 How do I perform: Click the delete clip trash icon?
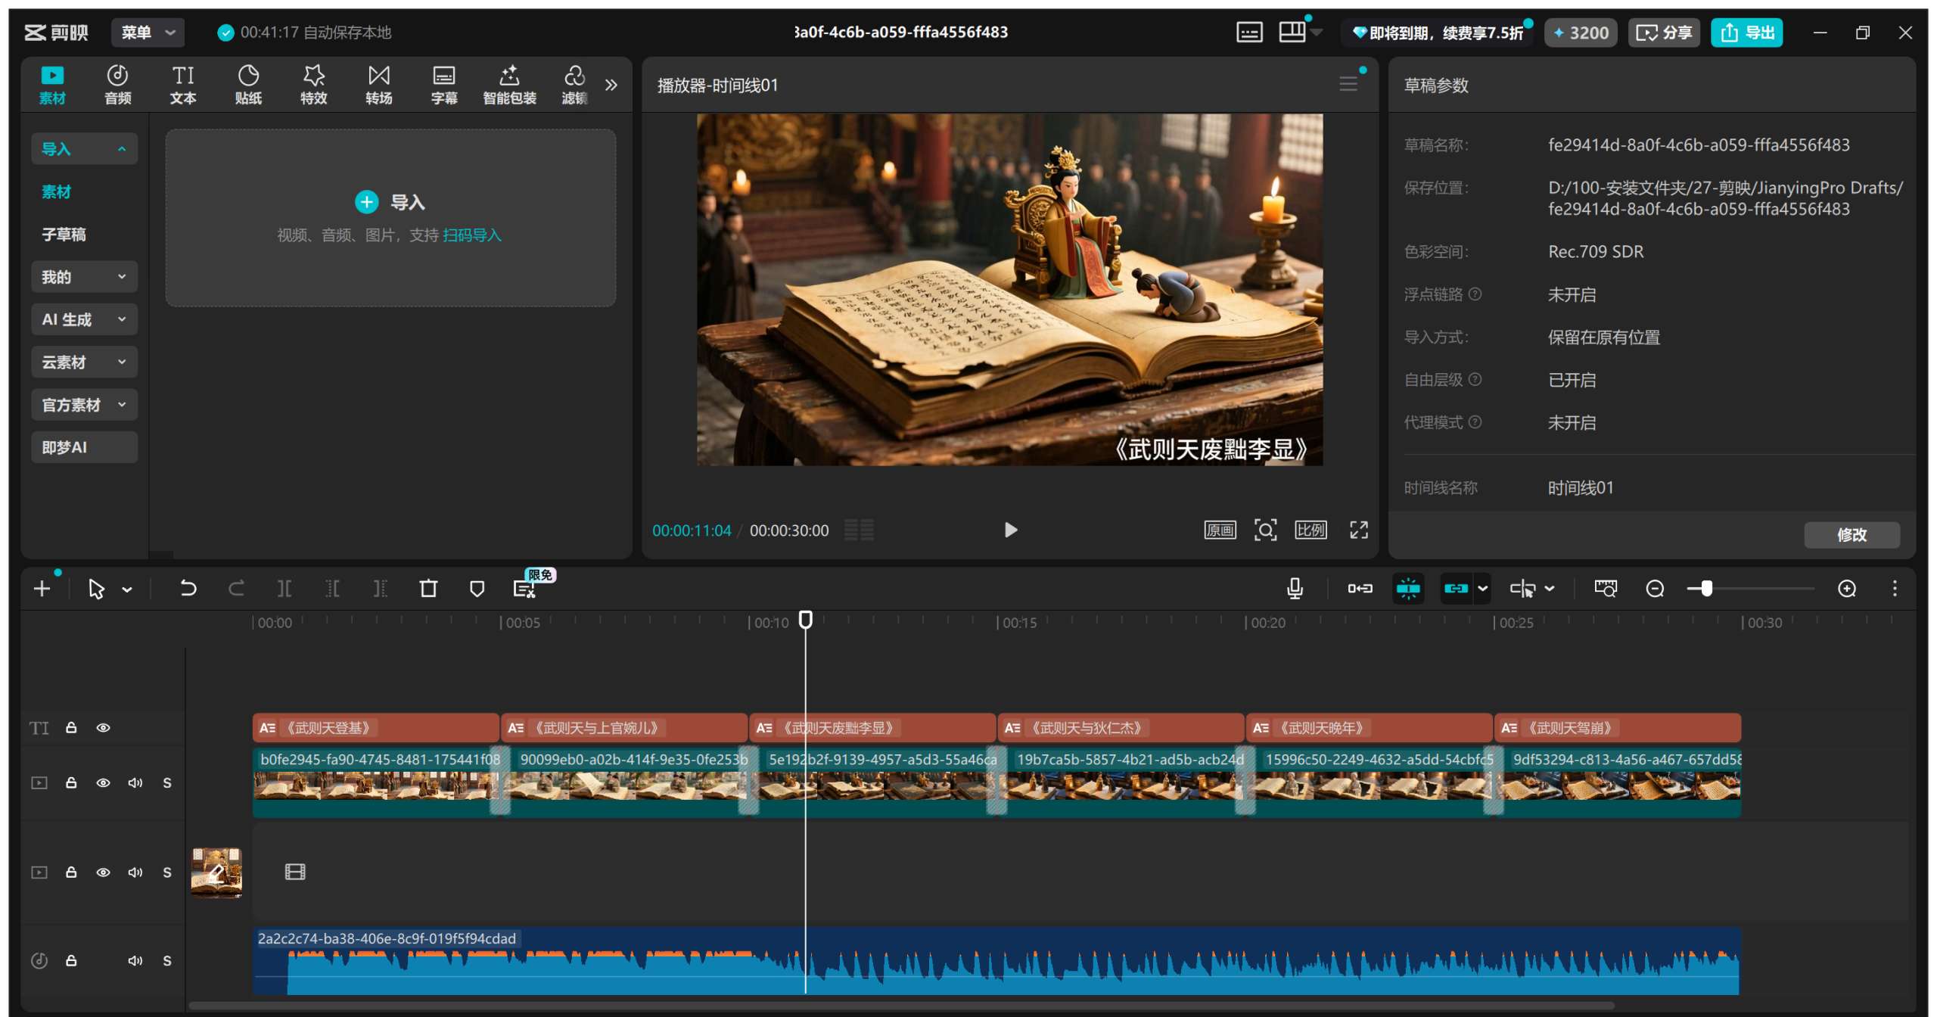point(428,589)
